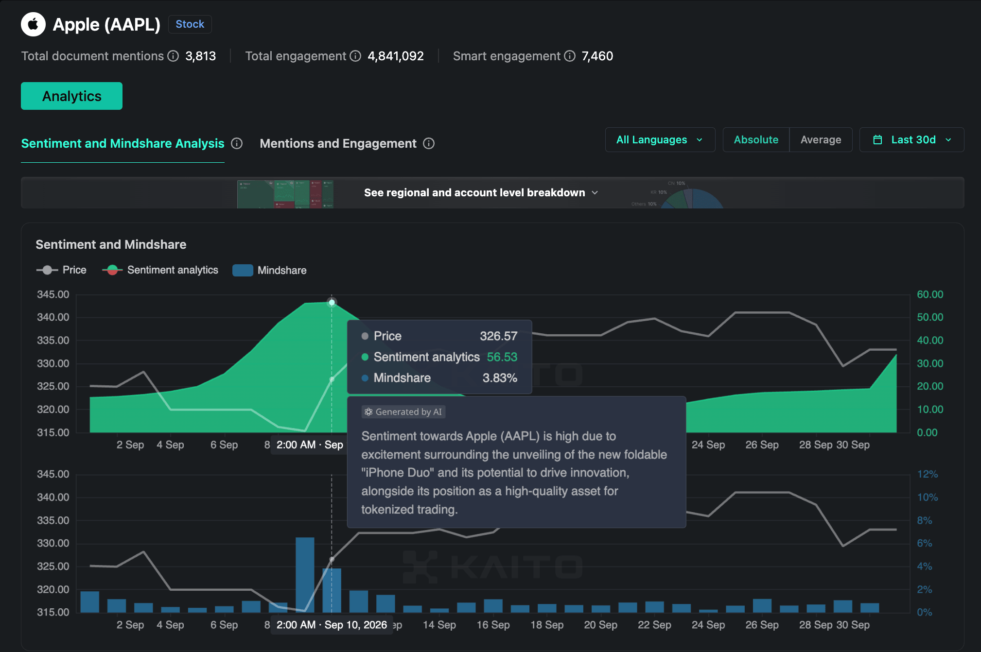Click info icon beside Sentiment and Mindshare Analysis

(x=237, y=143)
